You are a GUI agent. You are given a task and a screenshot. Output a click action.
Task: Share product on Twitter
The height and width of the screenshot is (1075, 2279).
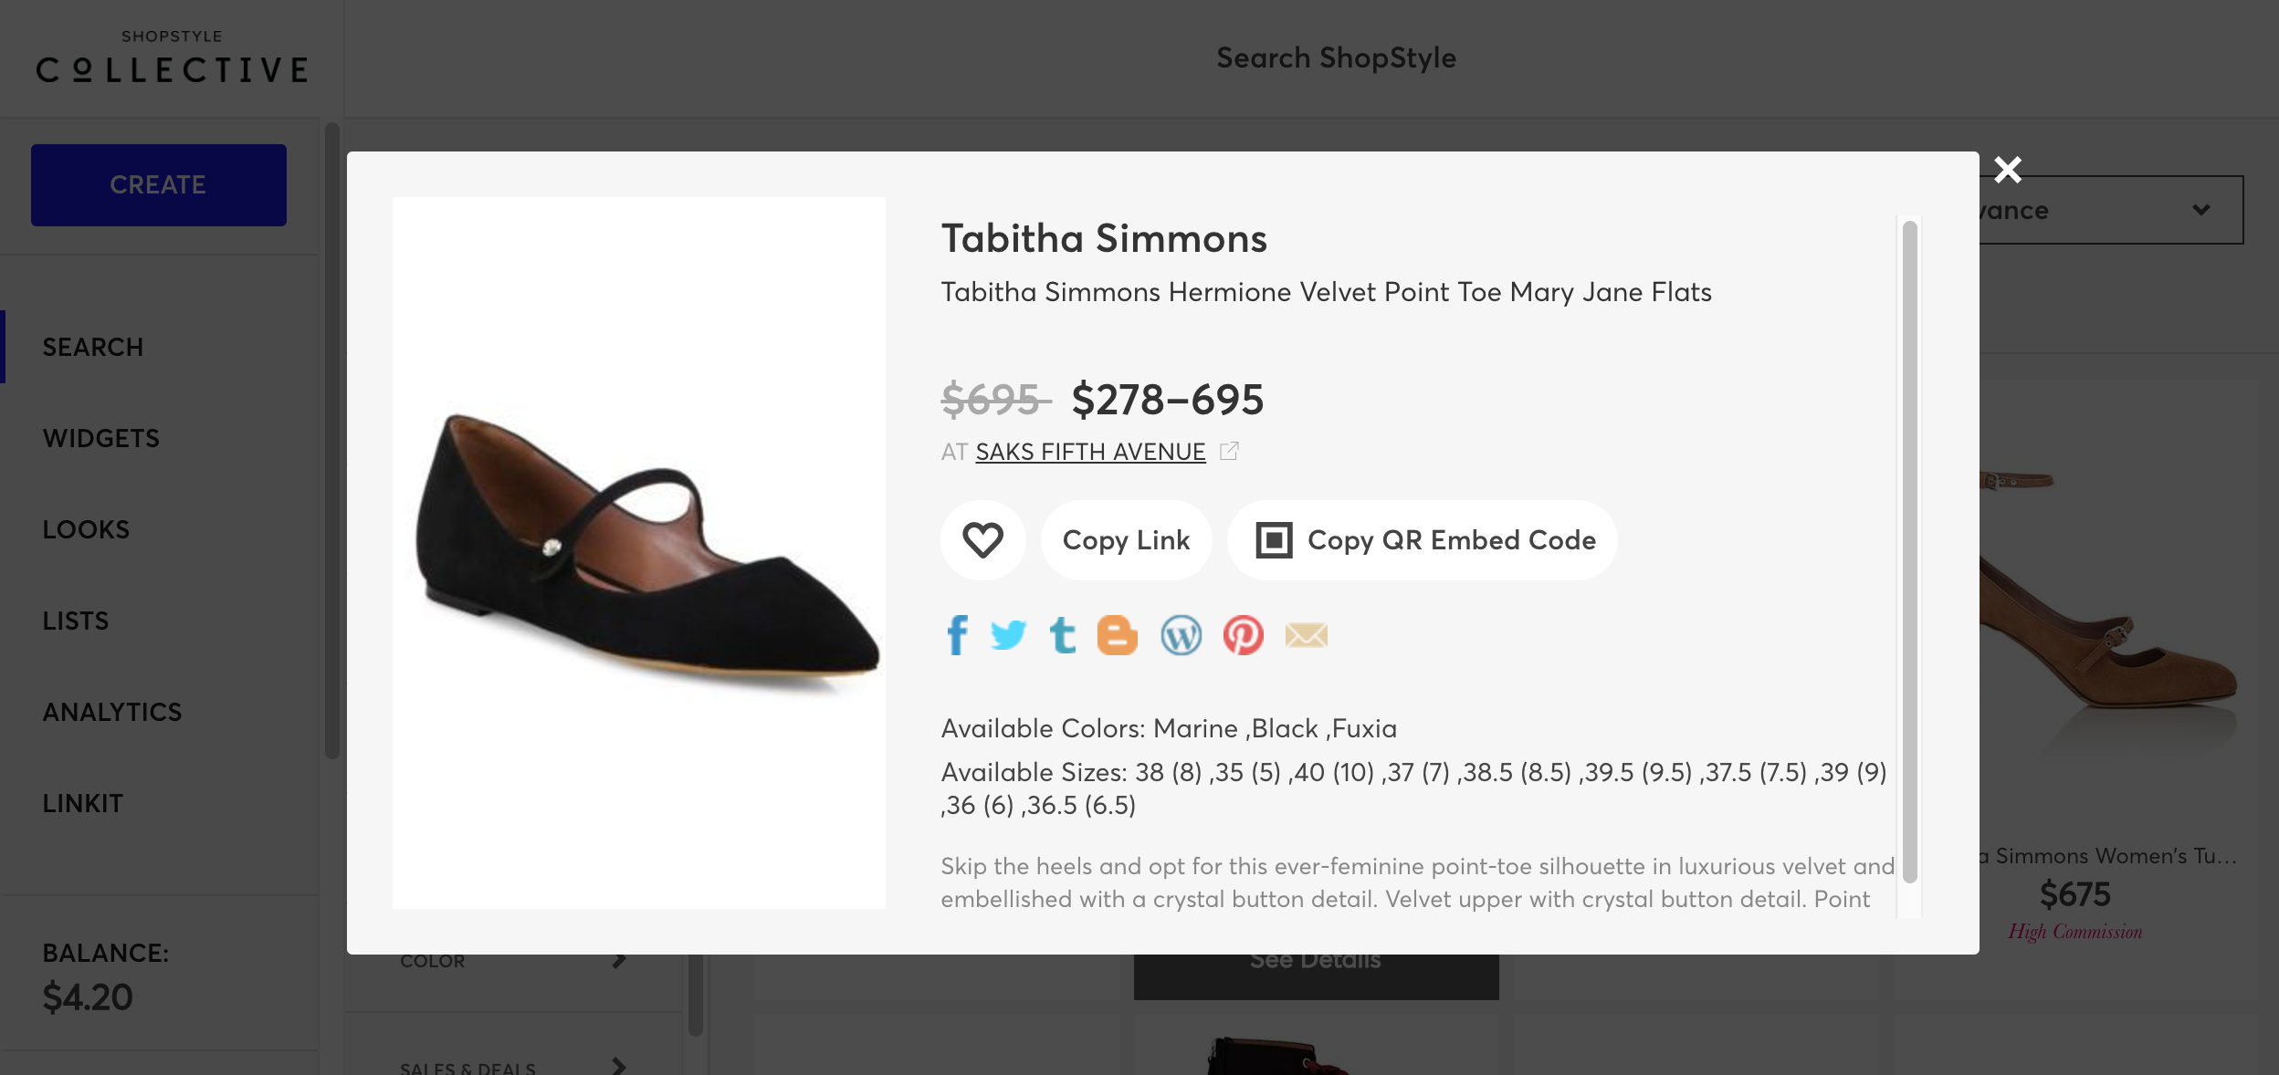click(x=1008, y=635)
